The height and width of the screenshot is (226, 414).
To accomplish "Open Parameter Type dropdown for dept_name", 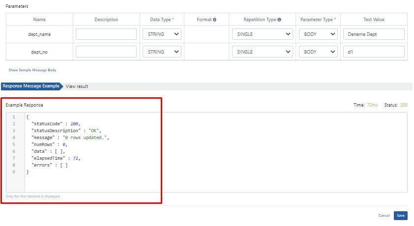I will click(x=318, y=34).
